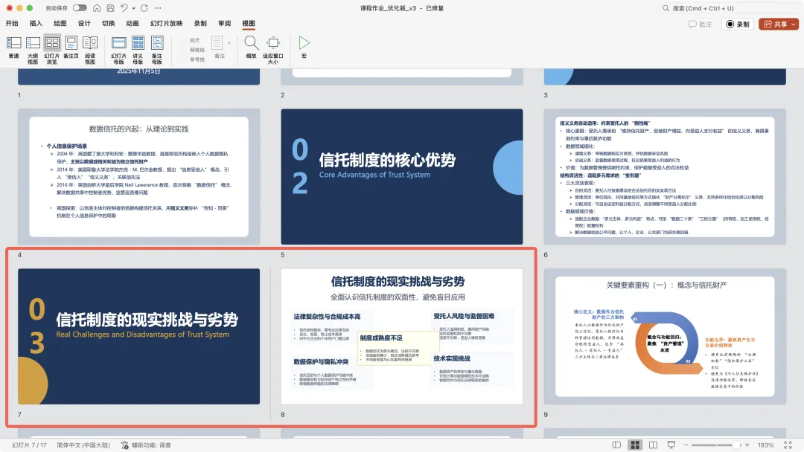Click the Undo arrow icon

point(124,8)
